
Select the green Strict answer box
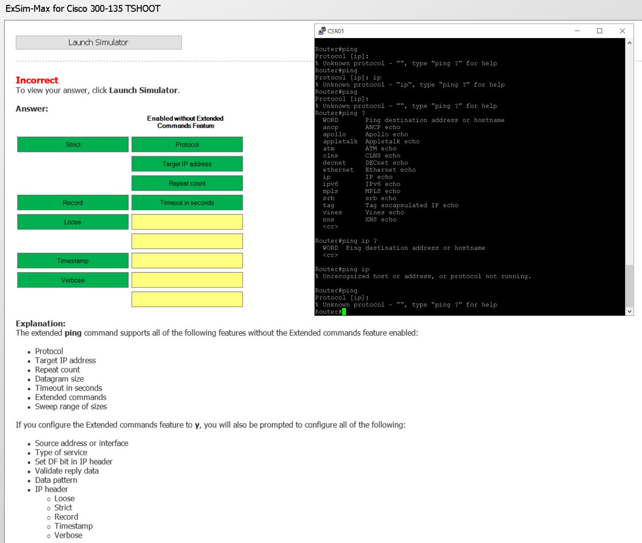point(73,144)
